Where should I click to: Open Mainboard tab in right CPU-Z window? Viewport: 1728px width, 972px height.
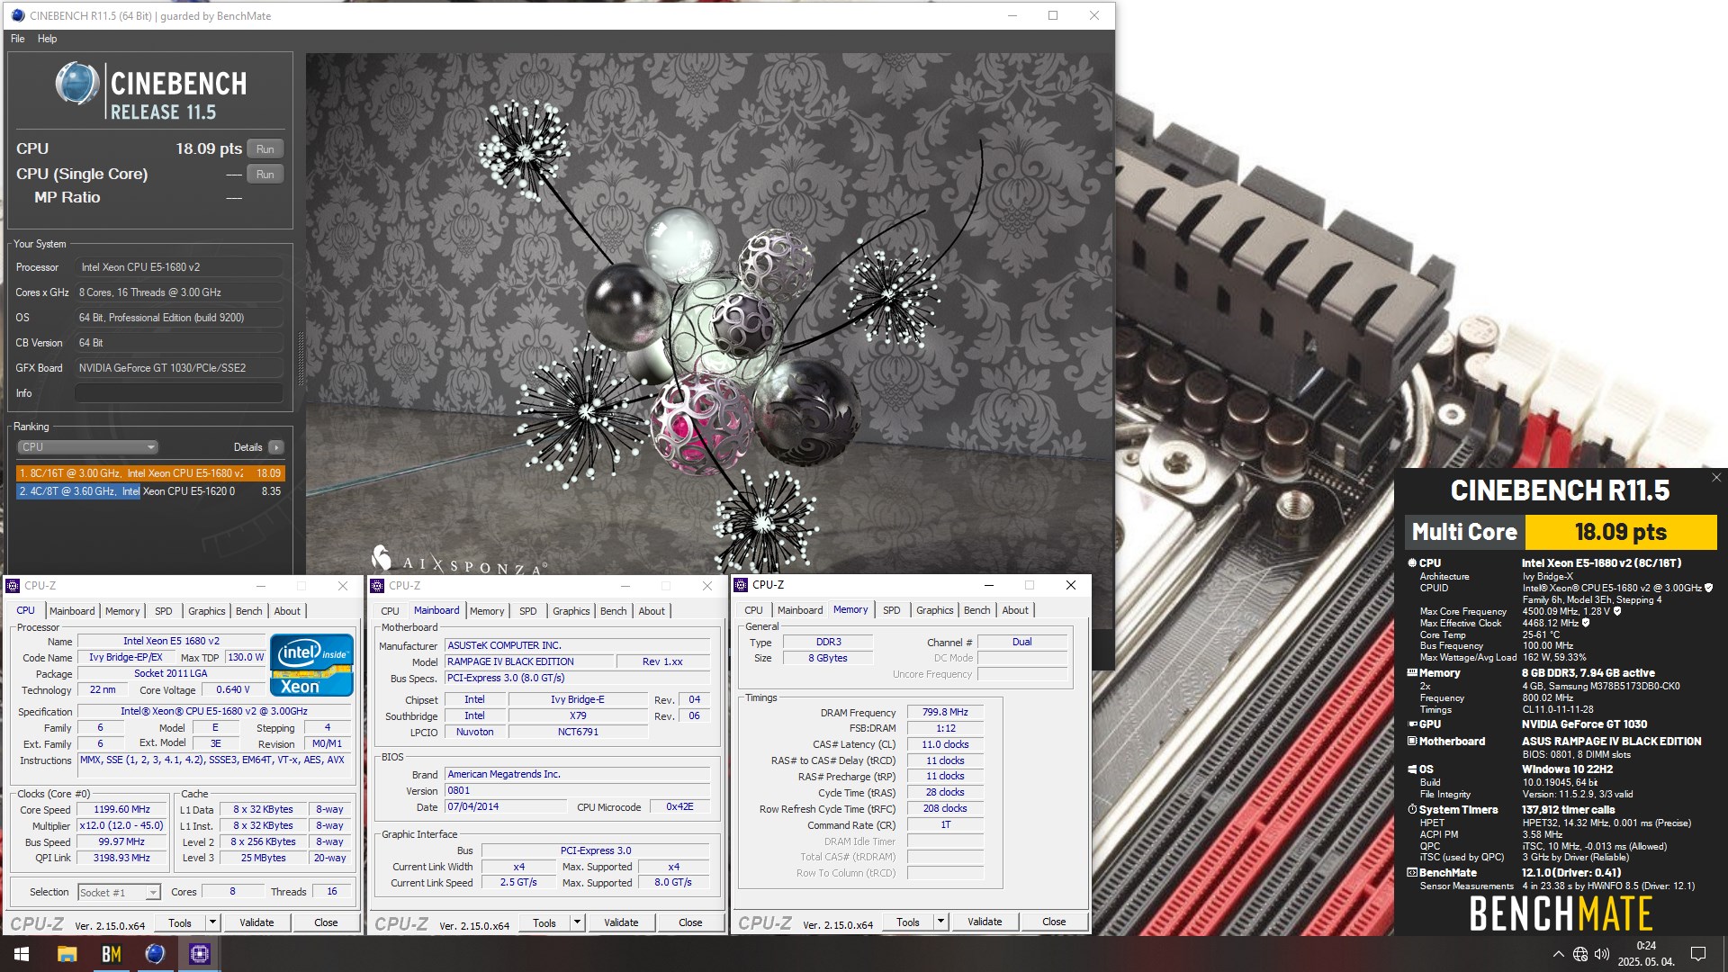(x=800, y=610)
